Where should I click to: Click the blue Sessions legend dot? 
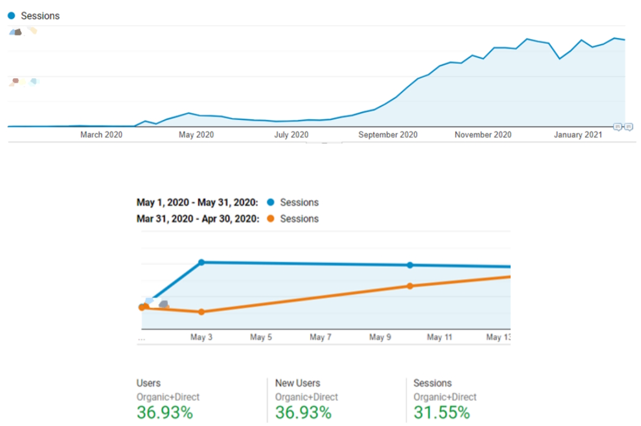(10, 15)
